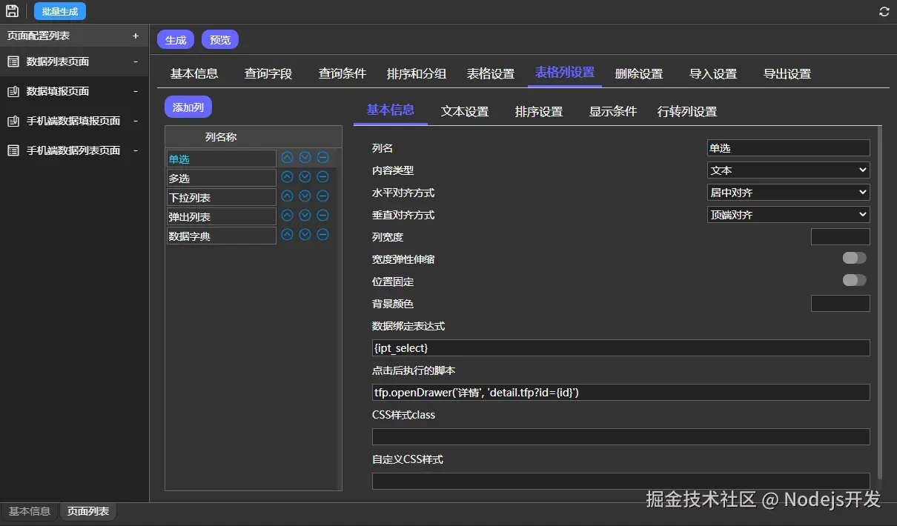Click the refresh icon at top right
Image resolution: width=897 pixels, height=526 pixels.
pyautogui.click(x=884, y=11)
